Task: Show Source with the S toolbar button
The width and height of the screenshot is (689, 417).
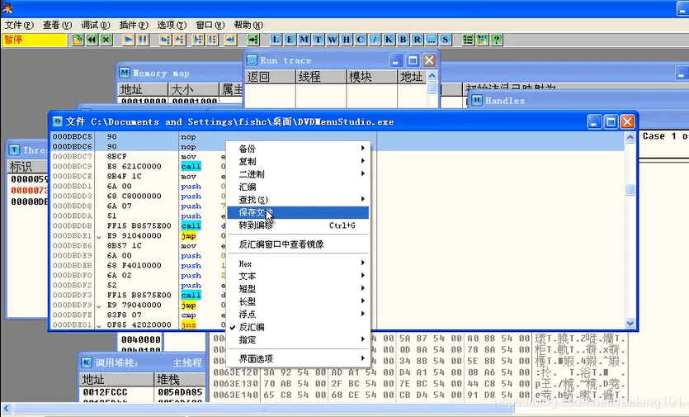Action: [x=445, y=40]
